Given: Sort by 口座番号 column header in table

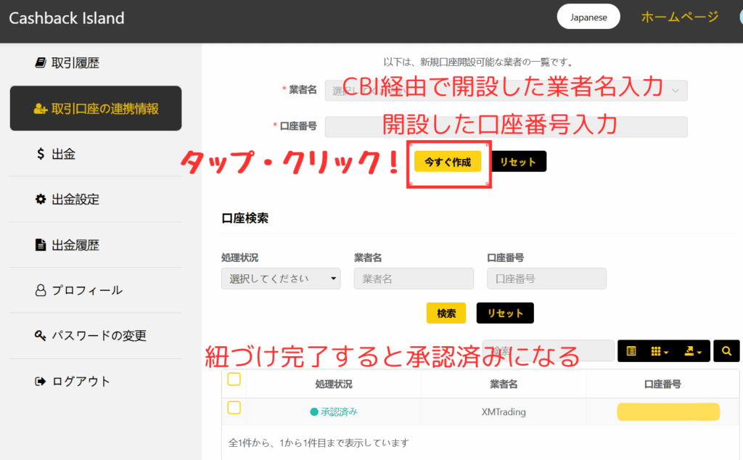Looking at the screenshot, I should click(x=662, y=385).
